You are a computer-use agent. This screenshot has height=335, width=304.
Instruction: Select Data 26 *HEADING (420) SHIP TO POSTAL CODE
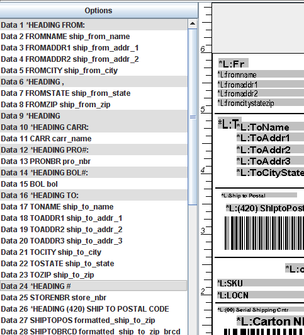pos(94,309)
